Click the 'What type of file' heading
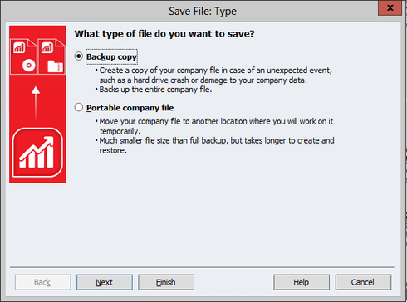Viewport: 407px width, 302px height. click(x=164, y=34)
